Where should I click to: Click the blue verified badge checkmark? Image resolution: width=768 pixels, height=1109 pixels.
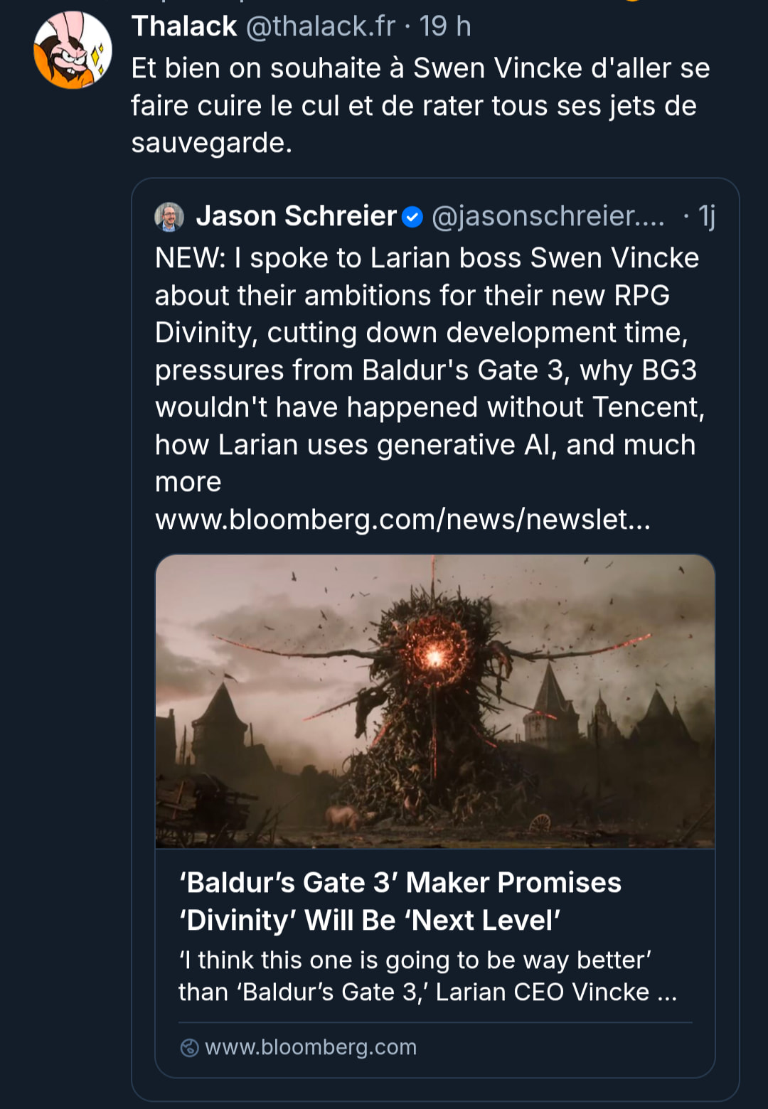pos(412,217)
